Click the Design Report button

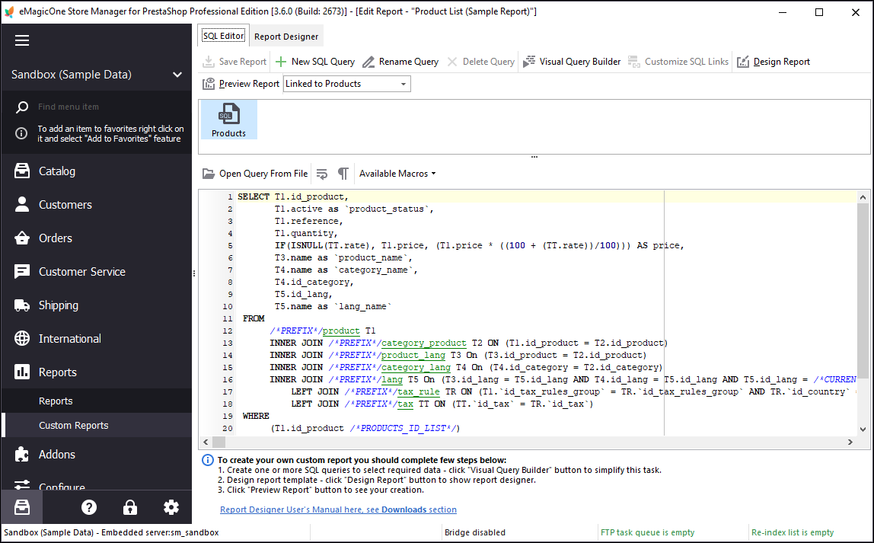774,62
